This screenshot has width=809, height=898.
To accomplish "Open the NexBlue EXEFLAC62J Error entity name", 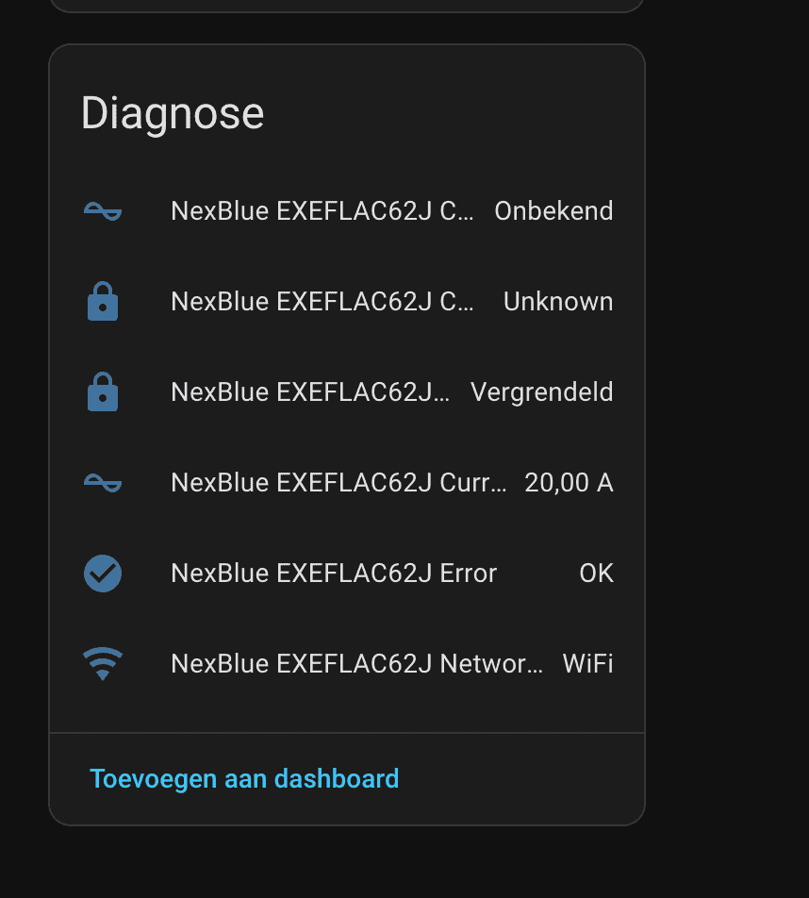I will (x=334, y=574).
